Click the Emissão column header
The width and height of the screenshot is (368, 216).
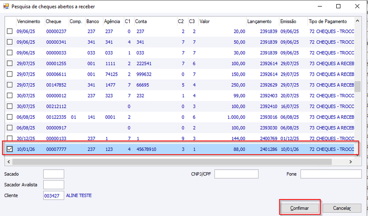click(288, 21)
